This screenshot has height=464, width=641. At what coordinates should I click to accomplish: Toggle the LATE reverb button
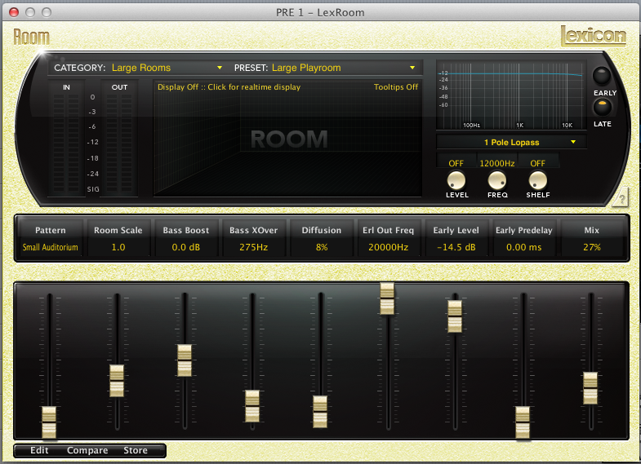pyautogui.click(x=602, y=108)
